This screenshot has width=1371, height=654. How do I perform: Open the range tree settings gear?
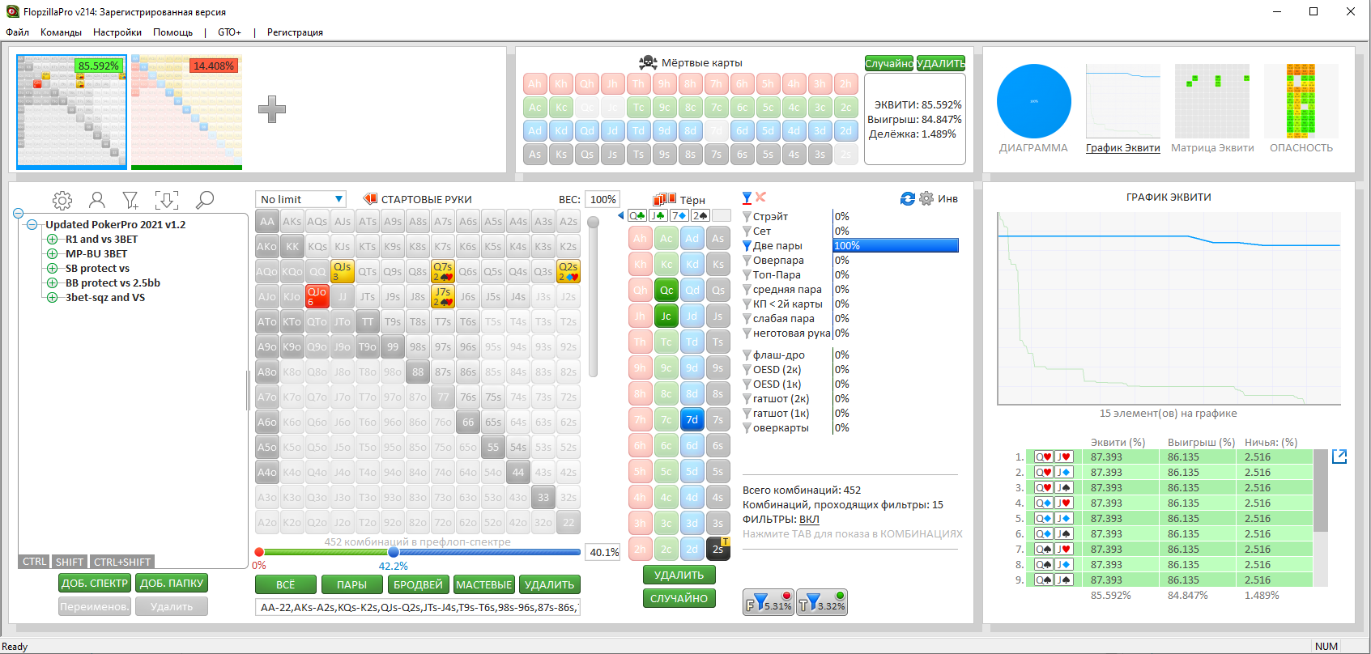click(x=62, y=200)
